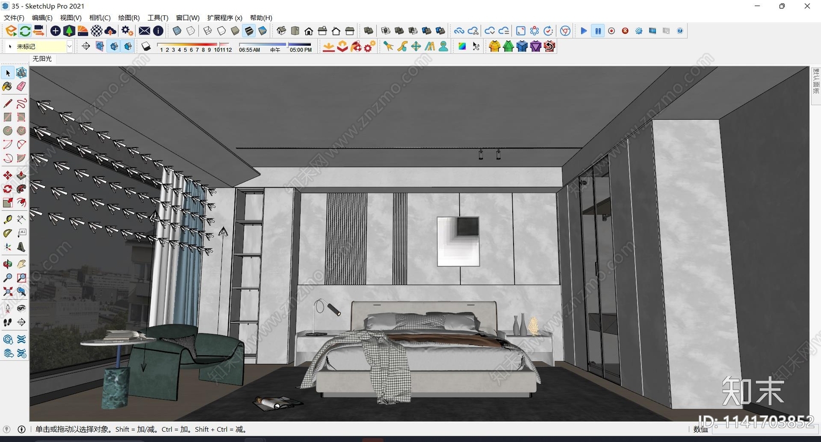The width and height of the screenshot is (821, 442).
Task: Activate the Orbit tool
Action: click(x=8, y=264)
